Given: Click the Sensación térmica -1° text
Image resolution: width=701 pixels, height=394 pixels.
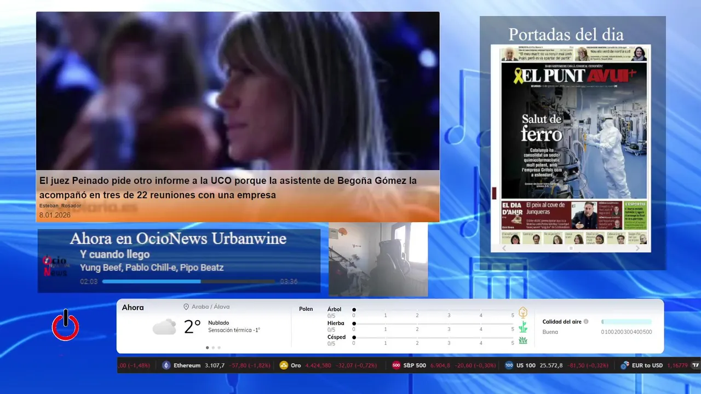Looking at the screenshot, I should 234,330.
